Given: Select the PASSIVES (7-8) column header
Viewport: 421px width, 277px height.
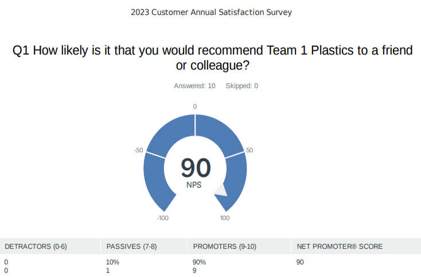Looking at the screenshot, I should (x=132, y=247).
